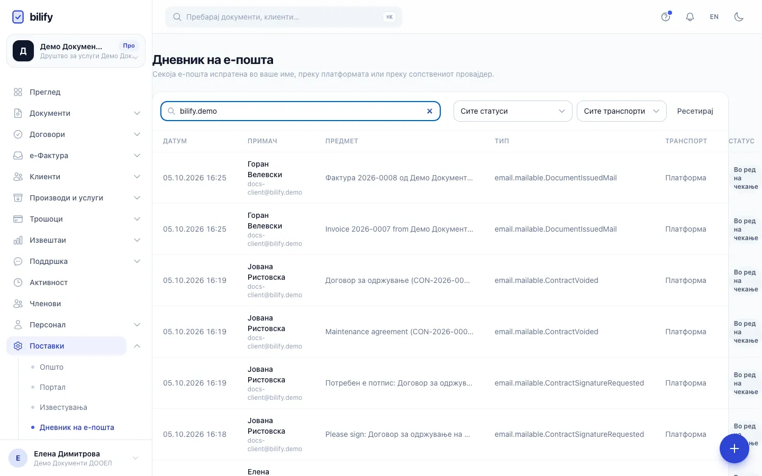Select Maintenance agreement email subject

pos(399,332)
